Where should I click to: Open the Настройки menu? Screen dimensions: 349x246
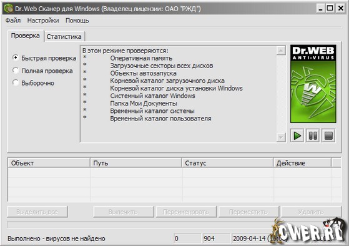tap(43, 21)
